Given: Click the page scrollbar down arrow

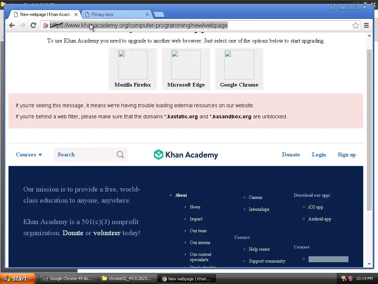Looking at the screenshot, I should tap(369, 264).
